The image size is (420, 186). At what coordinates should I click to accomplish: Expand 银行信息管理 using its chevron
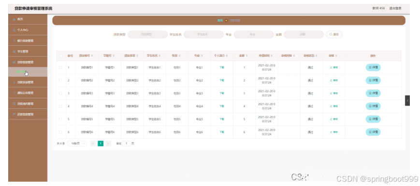click(x=43, y=40)
